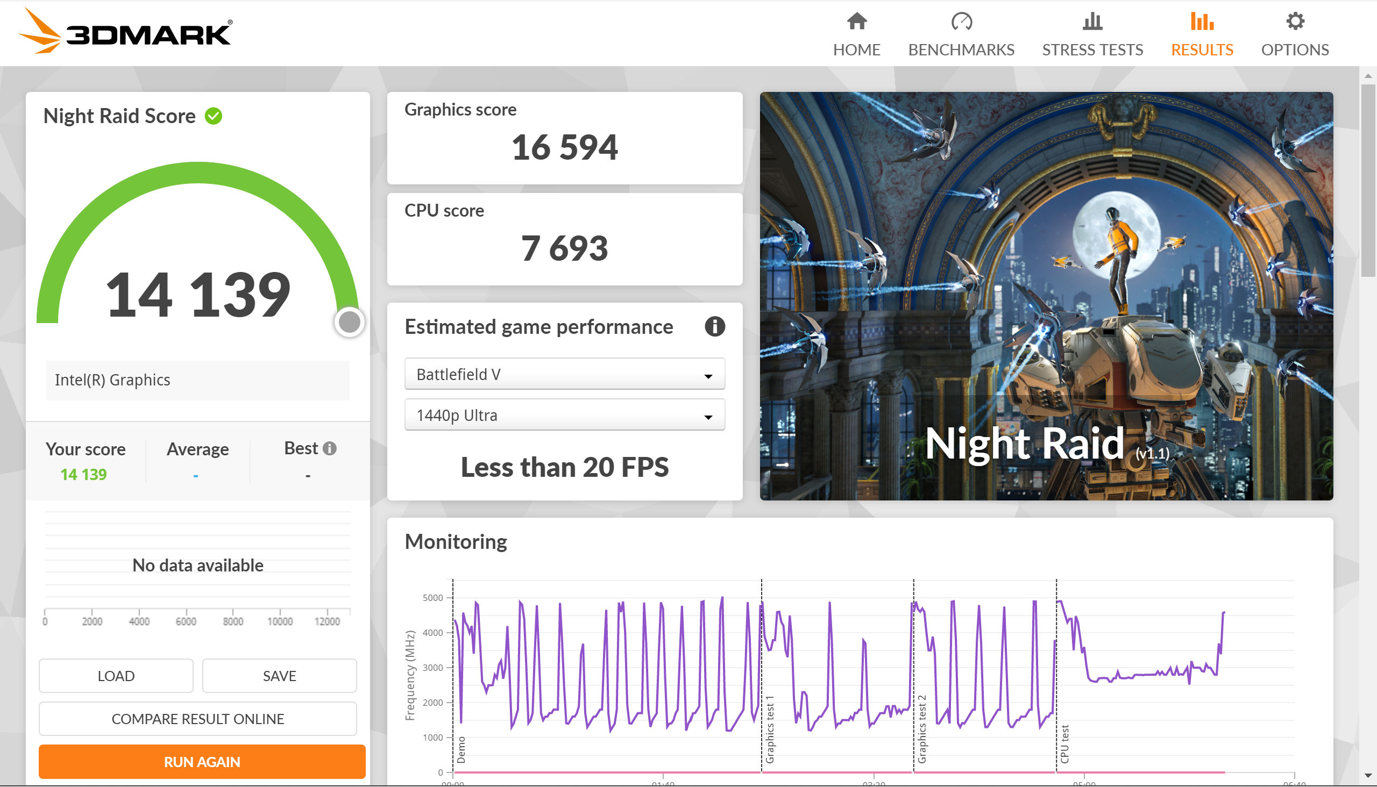Click the Graphics score value 16 594
This screenshot has height=787, width=1377.
[565, 147]
